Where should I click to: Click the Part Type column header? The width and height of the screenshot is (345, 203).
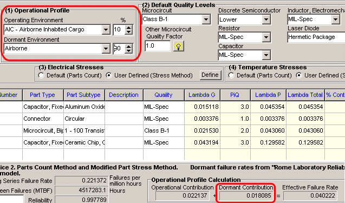pos(43,95)
